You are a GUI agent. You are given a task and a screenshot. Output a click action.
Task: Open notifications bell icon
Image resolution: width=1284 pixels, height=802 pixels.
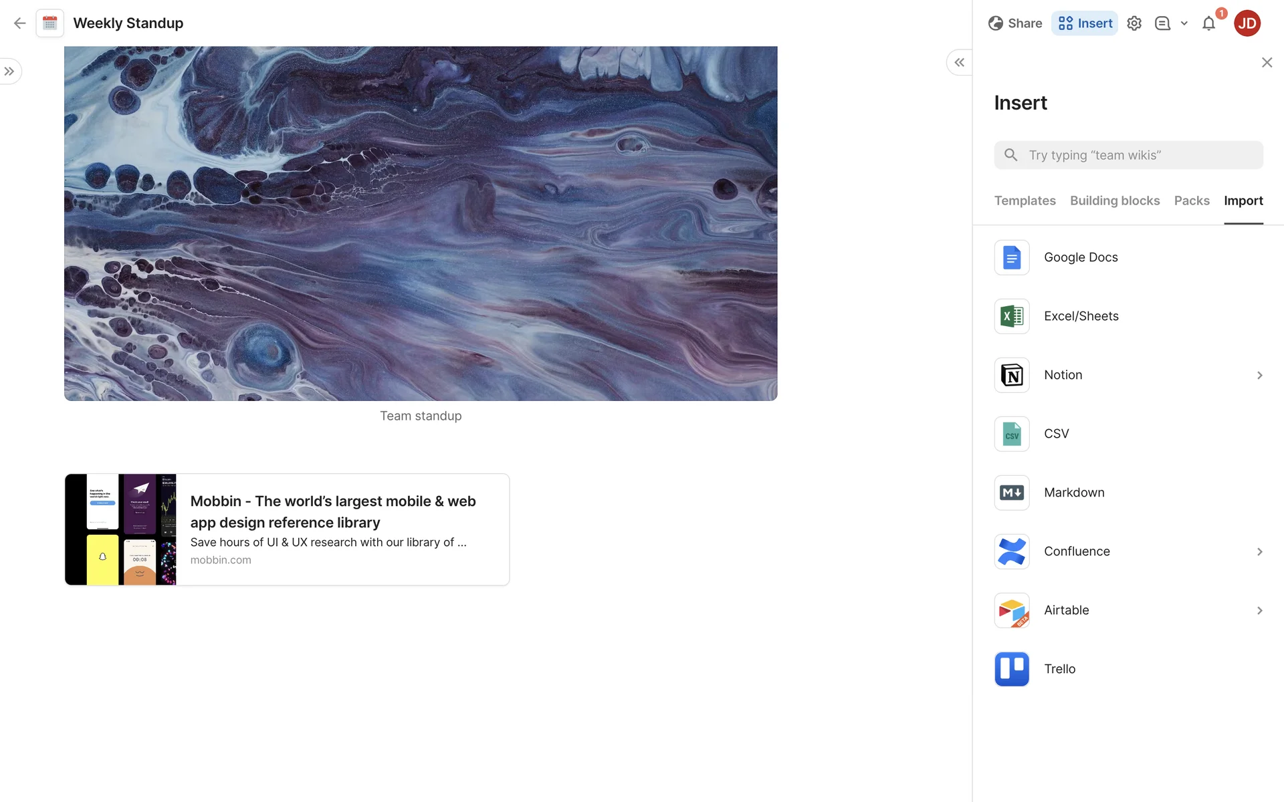pyautogui.click(x=1208, y=23)
